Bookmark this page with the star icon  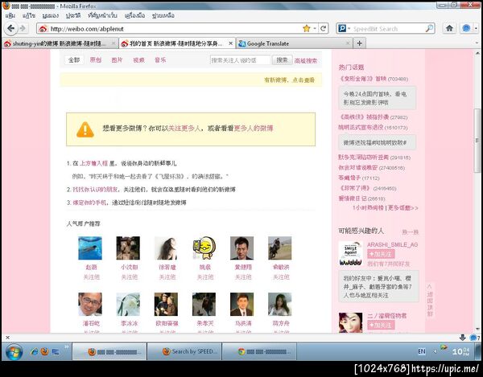click(x=306, y=29)
